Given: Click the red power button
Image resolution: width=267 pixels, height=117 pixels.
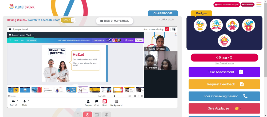Looking at the screenshot, I should pyautogui.click(x=88, y=115).
